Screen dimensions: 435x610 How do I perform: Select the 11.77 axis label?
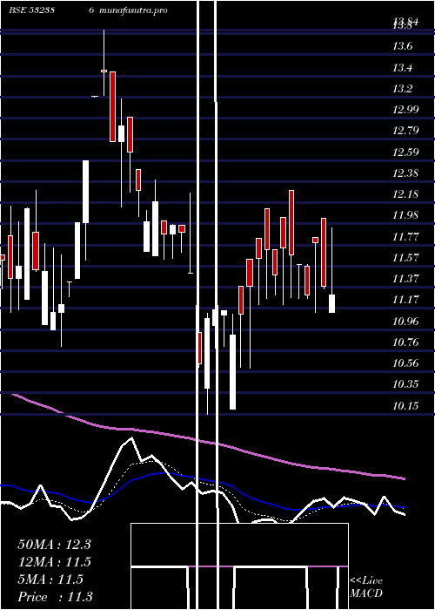[405, 236]
